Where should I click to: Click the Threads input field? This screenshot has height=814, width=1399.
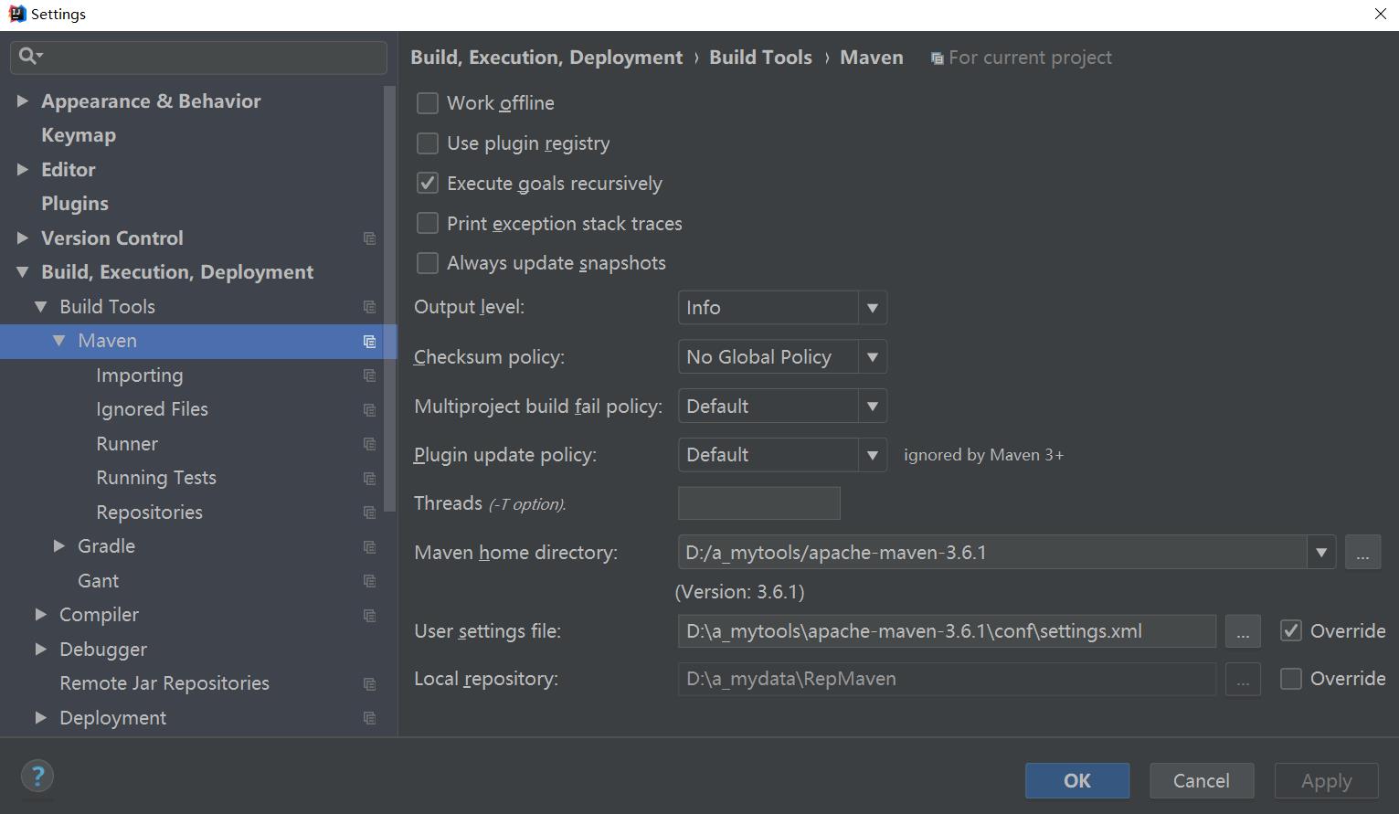(x=759, y=503)
